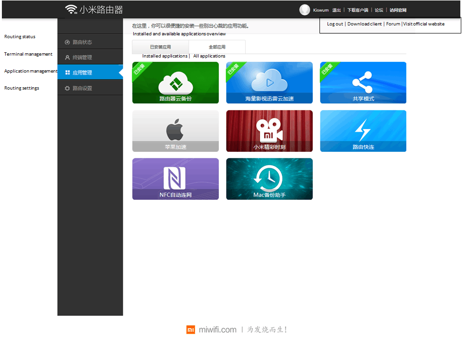Follow the miwifi.com footer link
This screenshot has width=466, height=338.
click(x=217, y=330)
